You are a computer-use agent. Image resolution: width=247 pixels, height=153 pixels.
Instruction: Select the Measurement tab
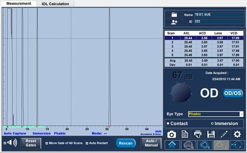pos(19,4)
